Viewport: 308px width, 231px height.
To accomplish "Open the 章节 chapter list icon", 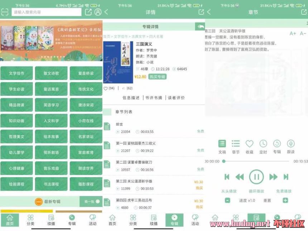I will point(236,146).
